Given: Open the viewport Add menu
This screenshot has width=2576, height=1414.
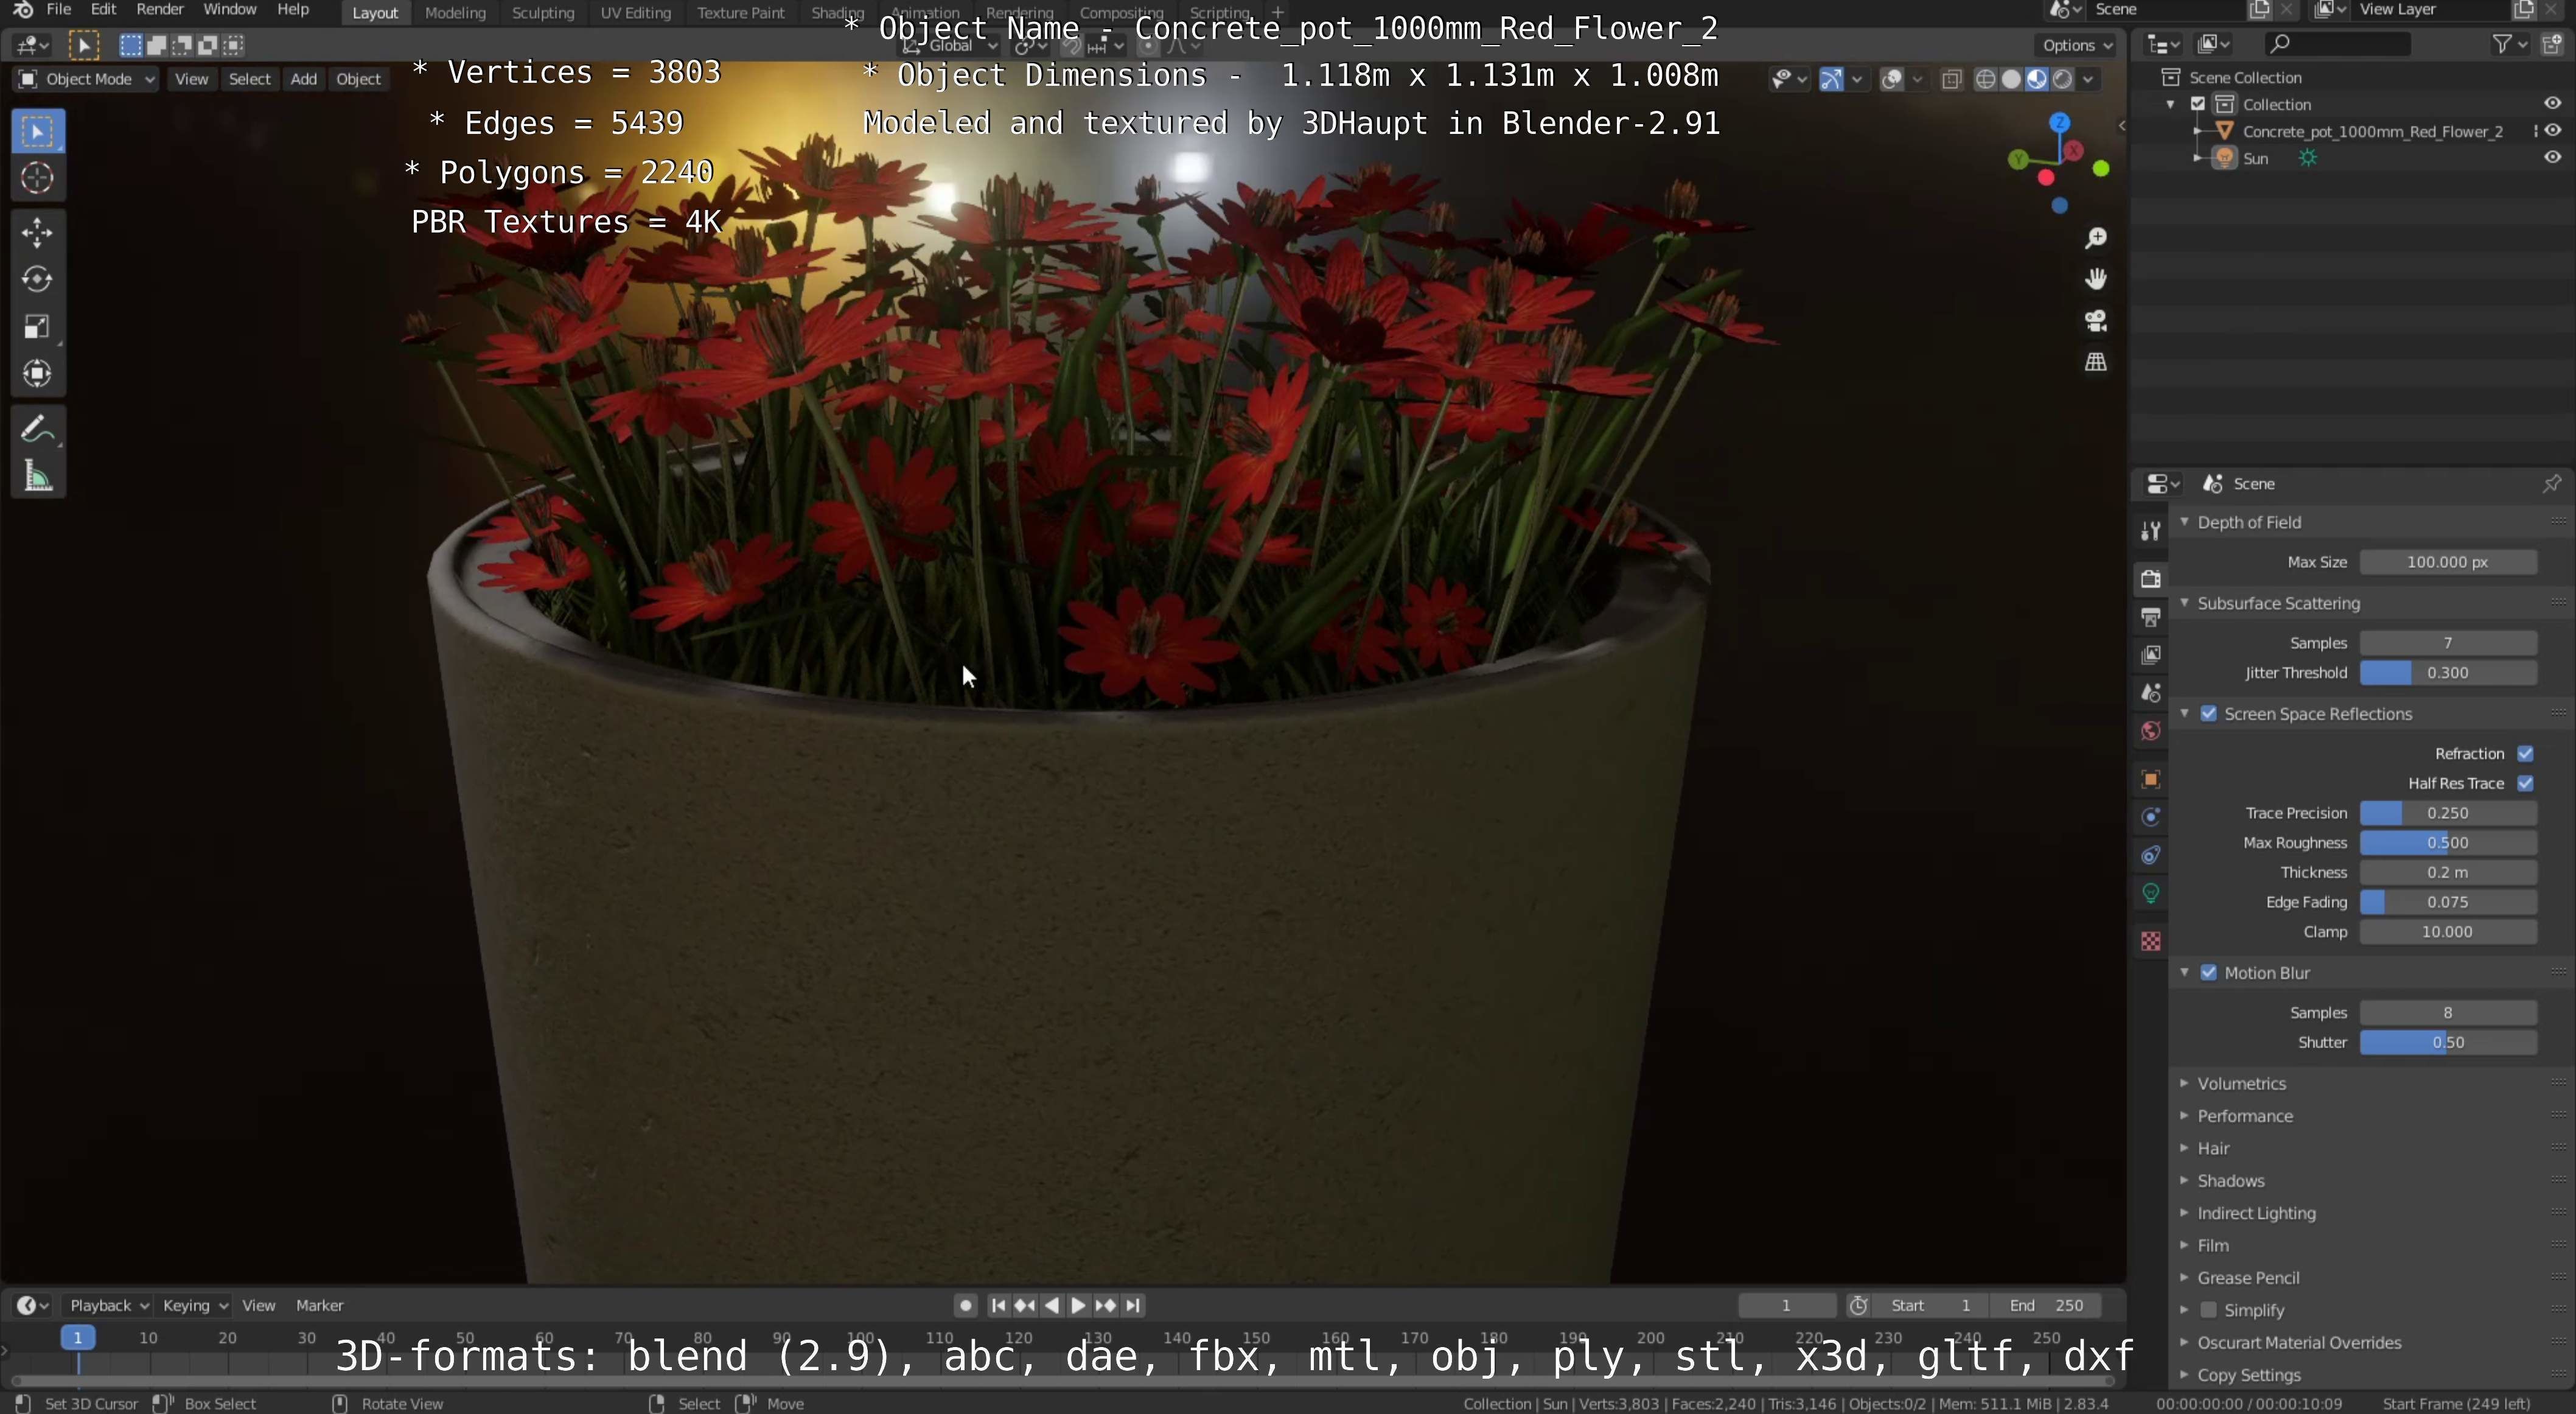Looking at the screenshot, I should click(x=303, y=79).
